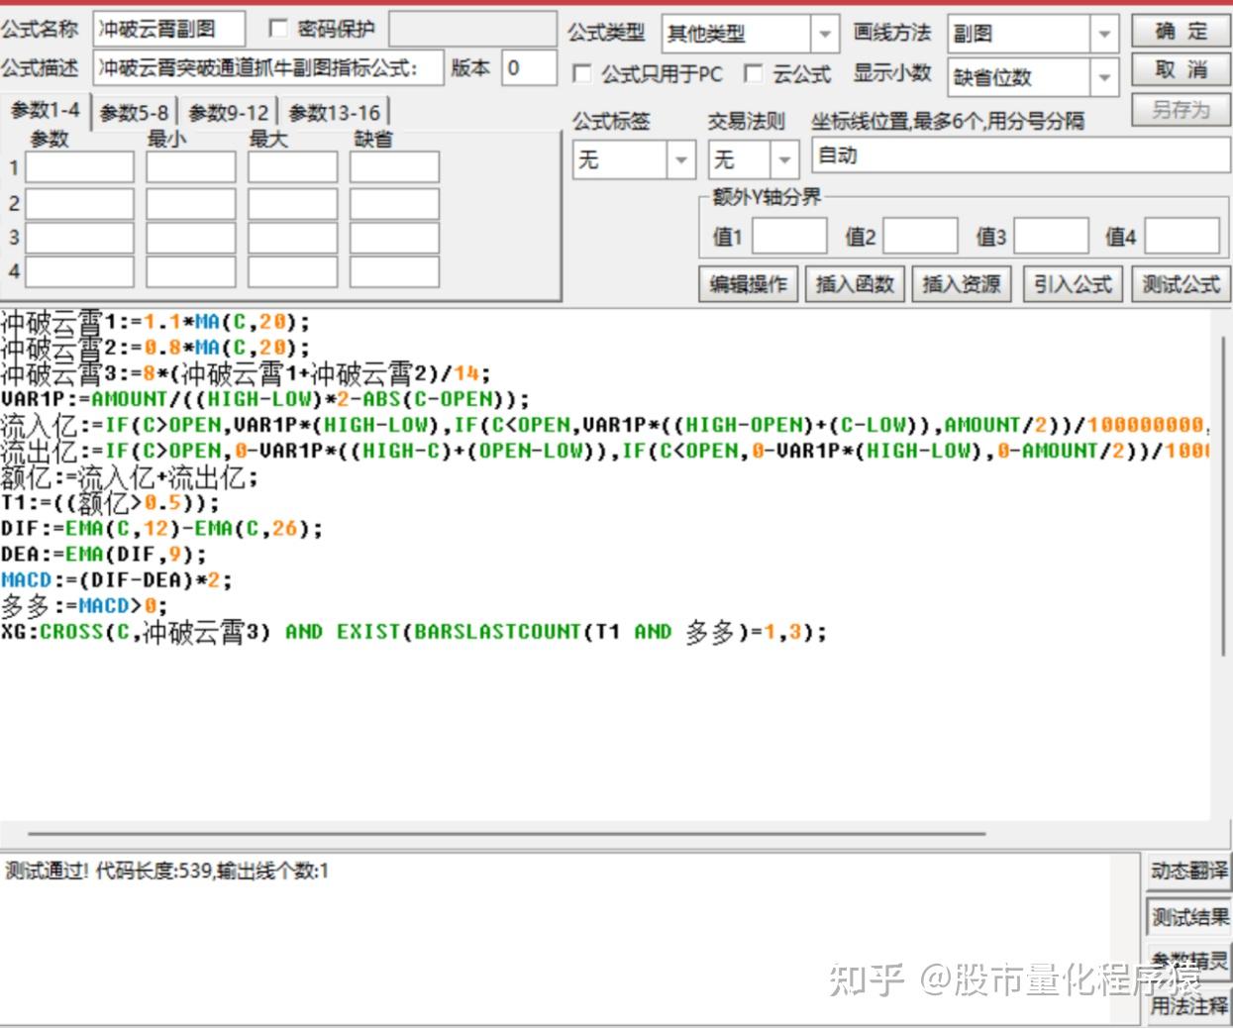Click the 流出亿 formula line
This screenshot has width=1233, height=1029.
pyautogui.click(x=604, y=451)
